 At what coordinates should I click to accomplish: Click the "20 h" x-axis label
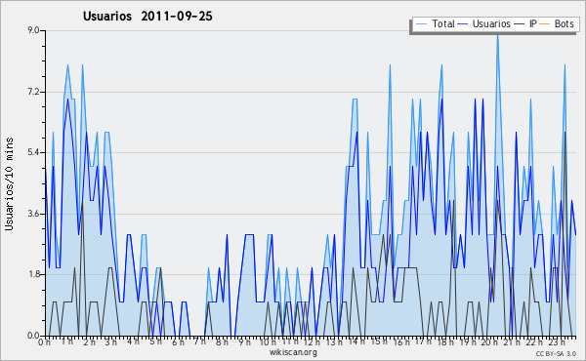(489, 342)
